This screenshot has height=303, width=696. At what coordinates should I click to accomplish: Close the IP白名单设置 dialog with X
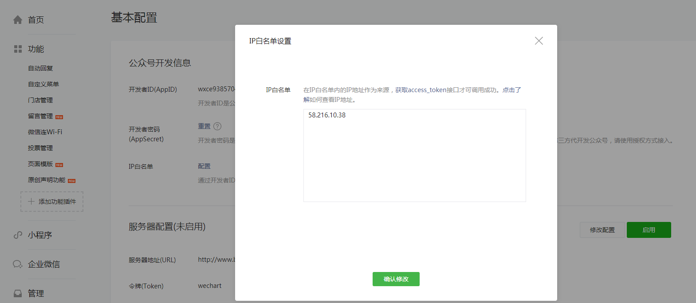tap(539, 41)
